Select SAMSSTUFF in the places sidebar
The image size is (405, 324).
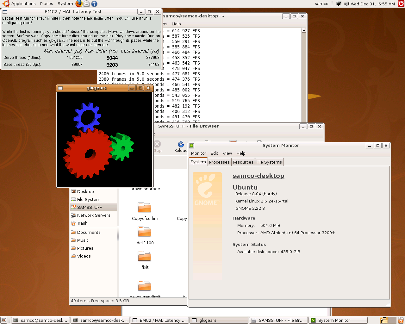[93, 207]
